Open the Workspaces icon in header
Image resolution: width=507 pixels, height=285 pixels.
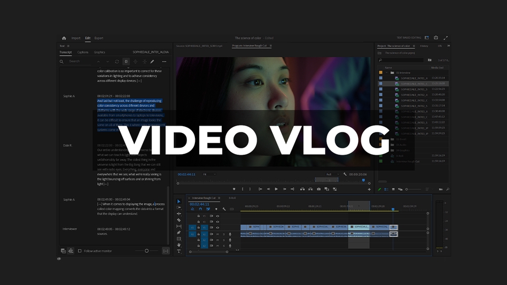point(427,38)
